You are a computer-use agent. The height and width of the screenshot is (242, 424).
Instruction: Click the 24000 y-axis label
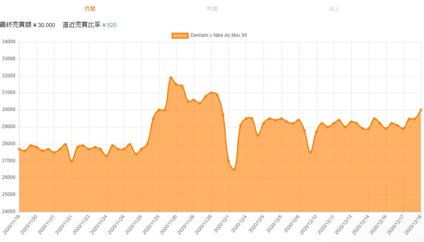[x=9, y=211]
